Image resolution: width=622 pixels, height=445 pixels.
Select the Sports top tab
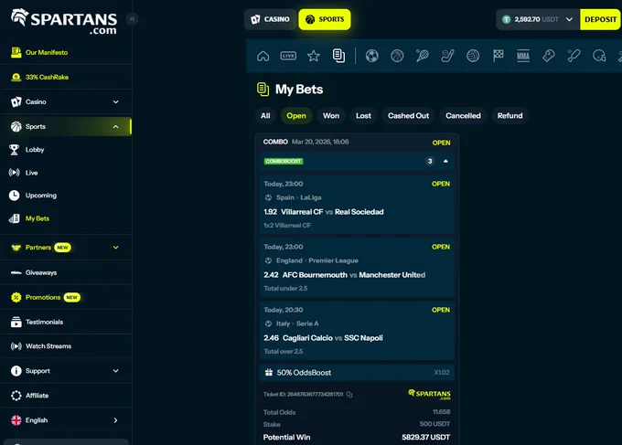[x=325, y=19]
